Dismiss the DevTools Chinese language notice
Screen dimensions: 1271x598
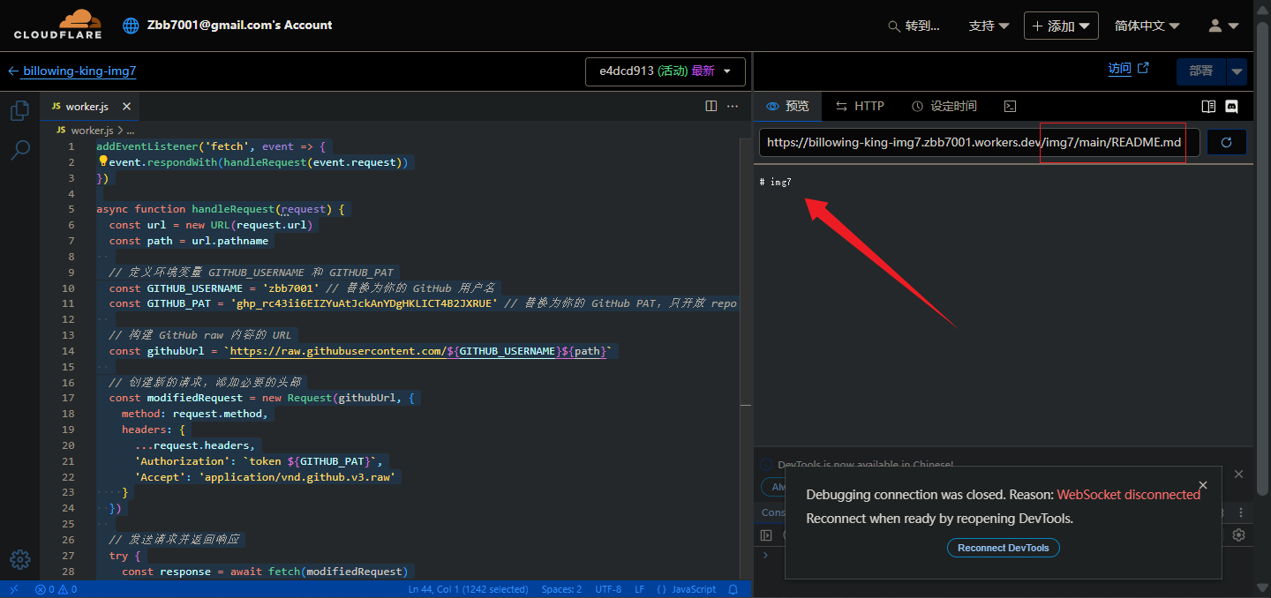point(1238,475)
